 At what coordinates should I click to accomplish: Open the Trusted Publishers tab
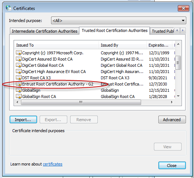162,31
